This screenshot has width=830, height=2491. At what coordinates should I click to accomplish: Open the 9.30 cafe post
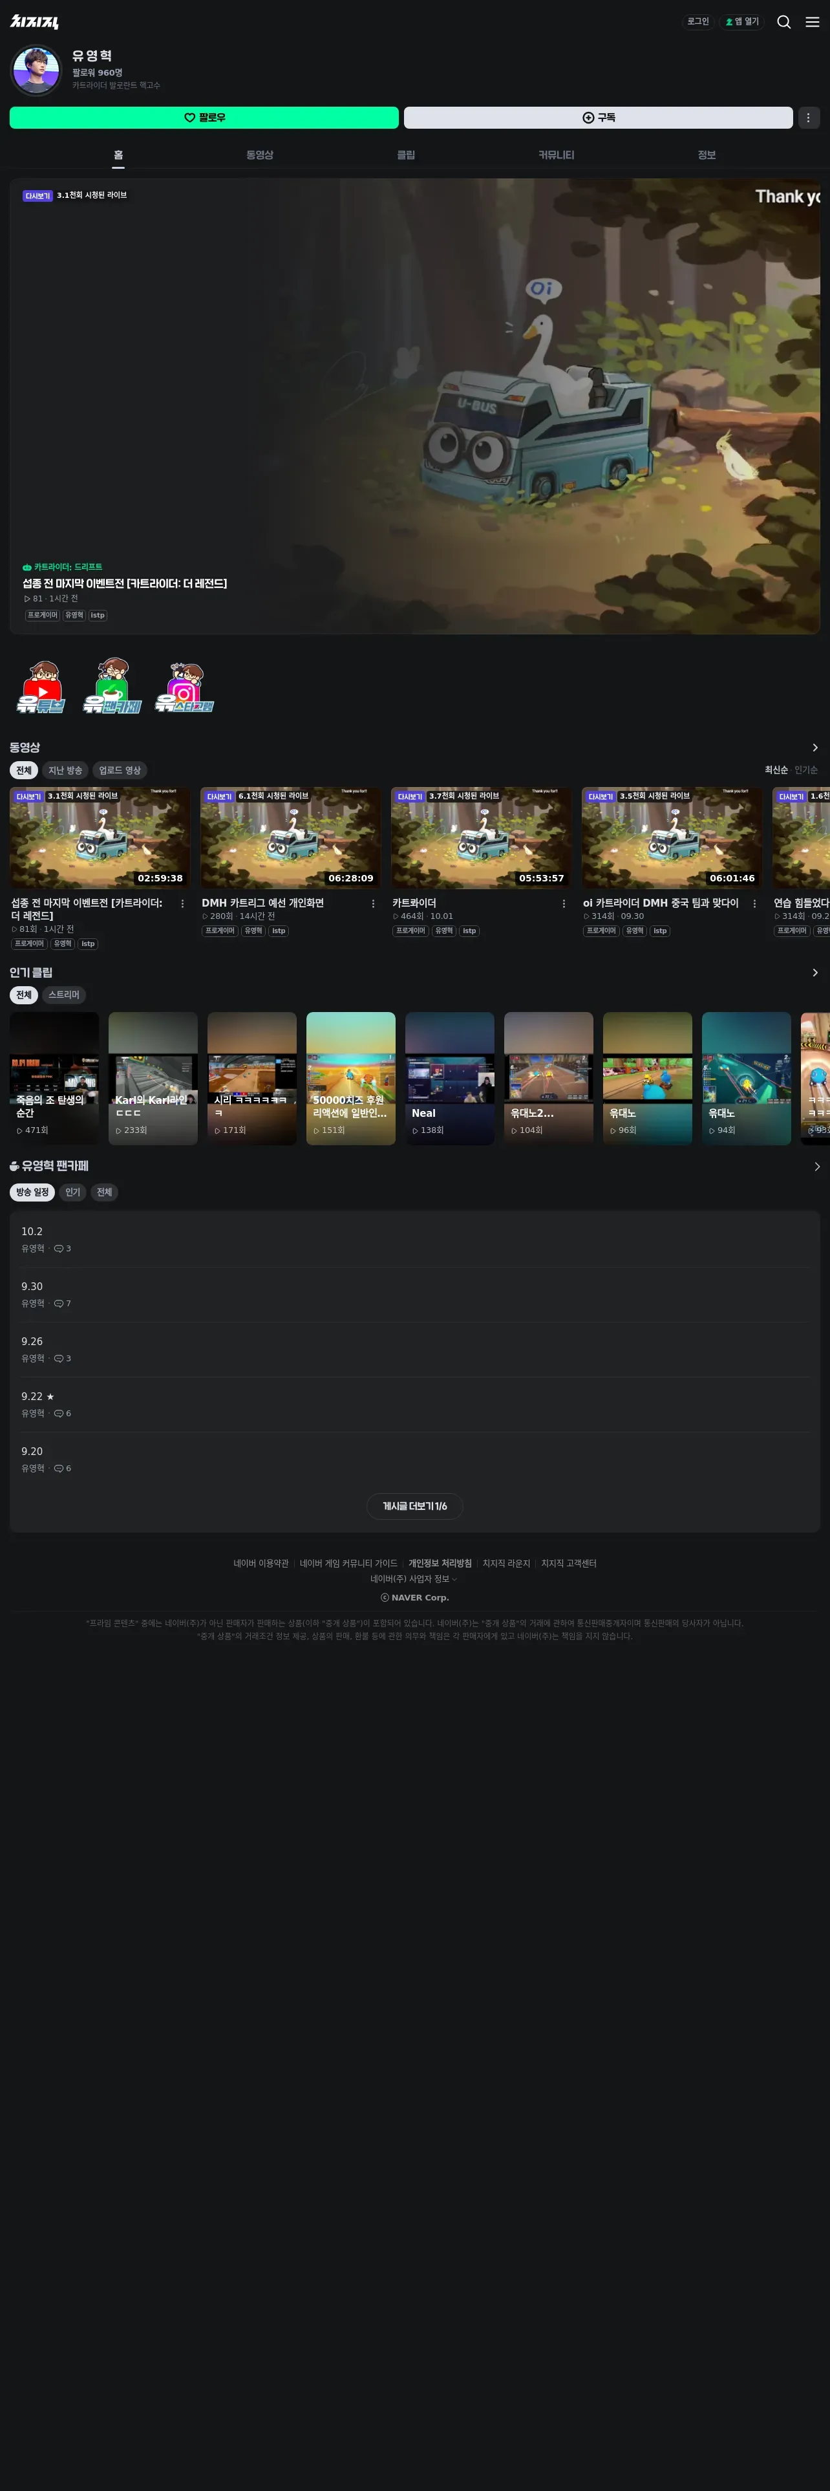tap(414, 1295)
